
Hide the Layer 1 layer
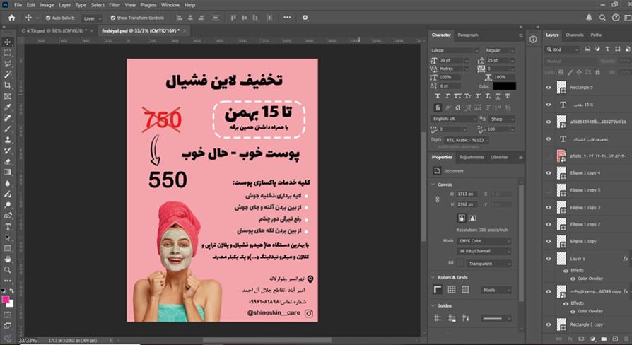[549, 259]
